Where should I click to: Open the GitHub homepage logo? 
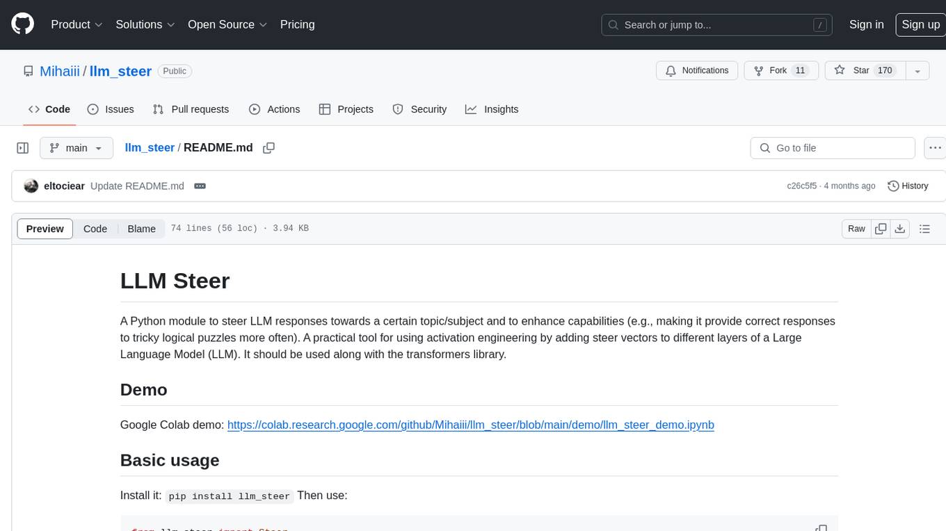coord(22,24)
